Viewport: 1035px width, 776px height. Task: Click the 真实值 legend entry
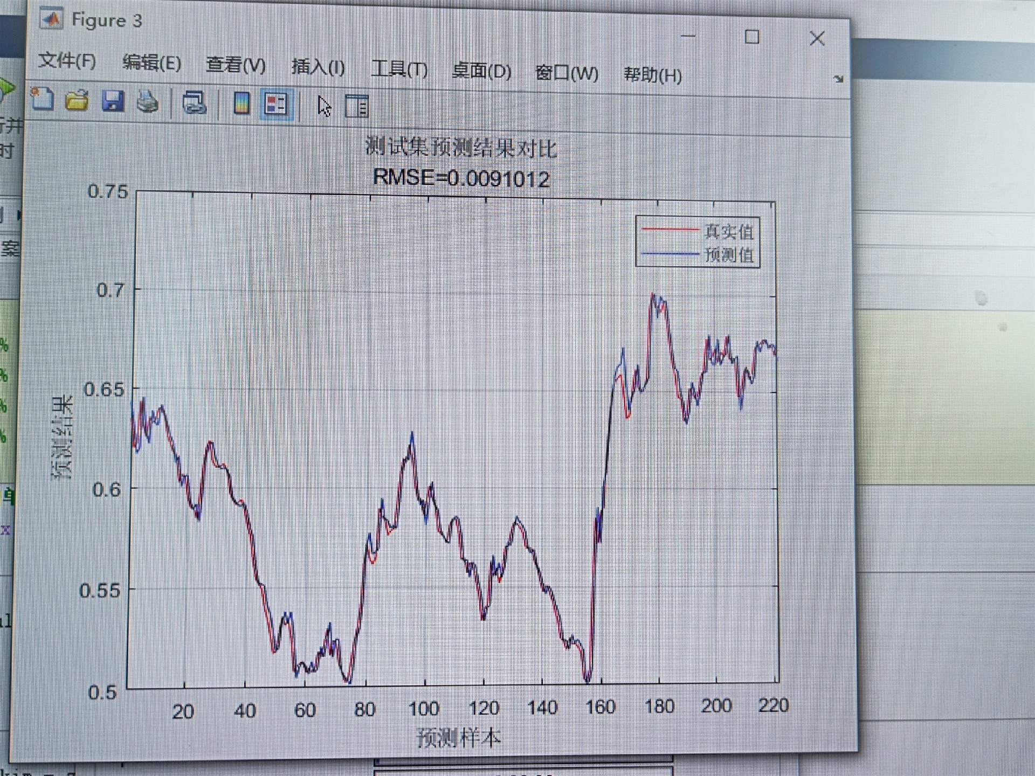click(728, 232)
